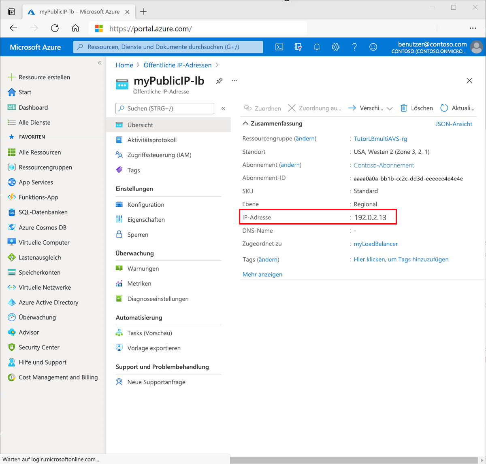Open Lastenausgleich favorite
This screenshot has height=464, width=486.
pos(34,257)
